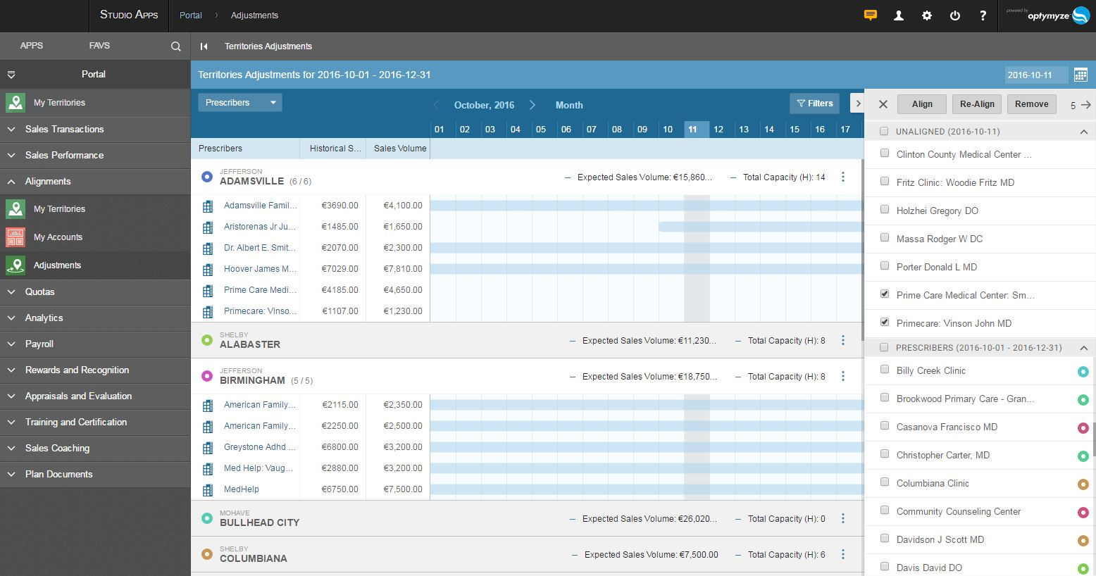1096x576 pixels.
Task: Open My Accounts in sidebar
Action: pos(58,237)
